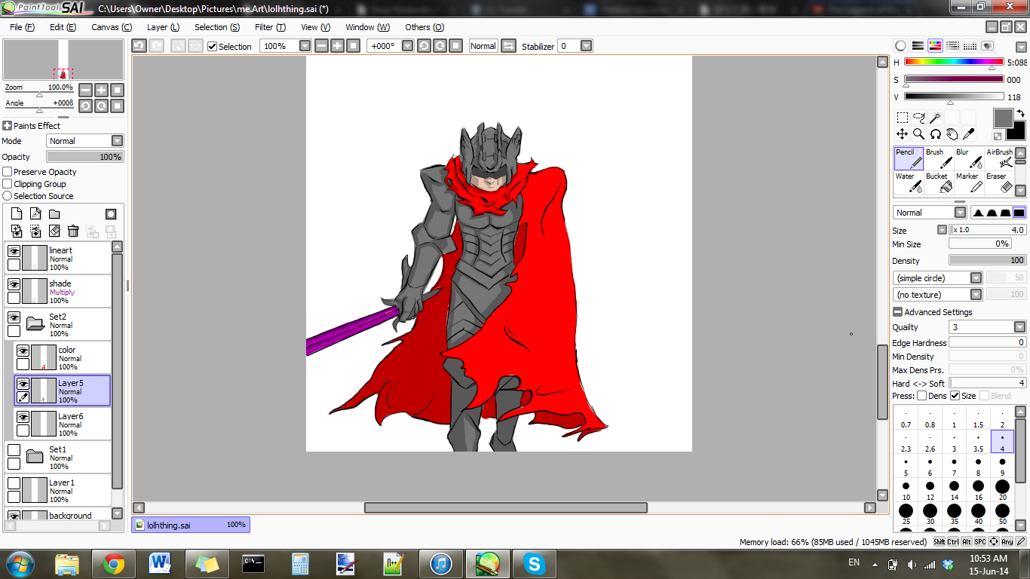Click the delete layer trash icon

(x=73, y=231)
